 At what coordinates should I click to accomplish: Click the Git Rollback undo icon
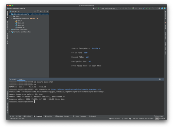pyautogui.click(x=156, y=8)
